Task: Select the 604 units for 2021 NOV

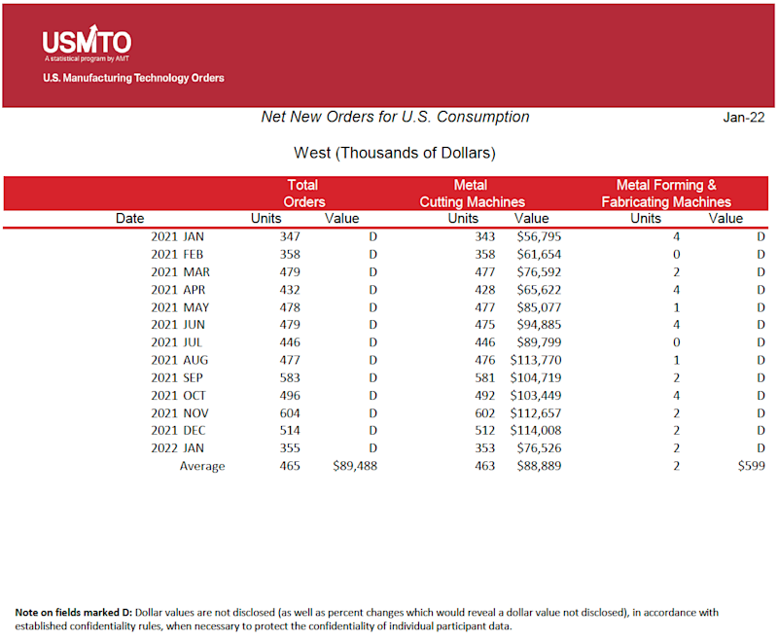Action: click(290, 413)
